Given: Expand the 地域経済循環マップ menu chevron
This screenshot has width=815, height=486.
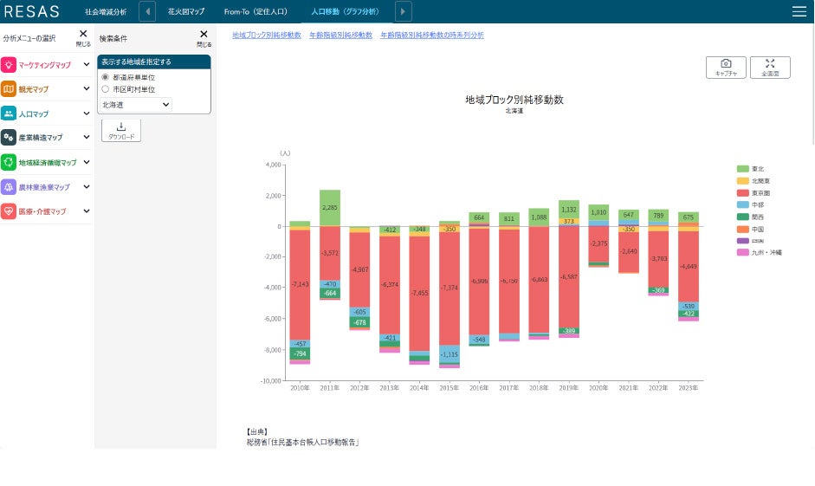Looking at the screenshot, I should (x=87, y=162).
